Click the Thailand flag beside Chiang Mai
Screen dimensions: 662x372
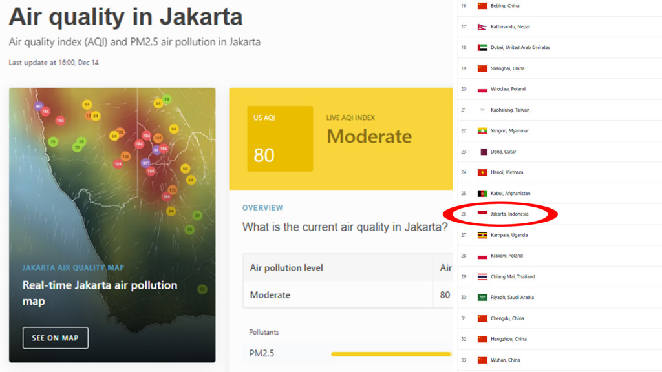482,277
